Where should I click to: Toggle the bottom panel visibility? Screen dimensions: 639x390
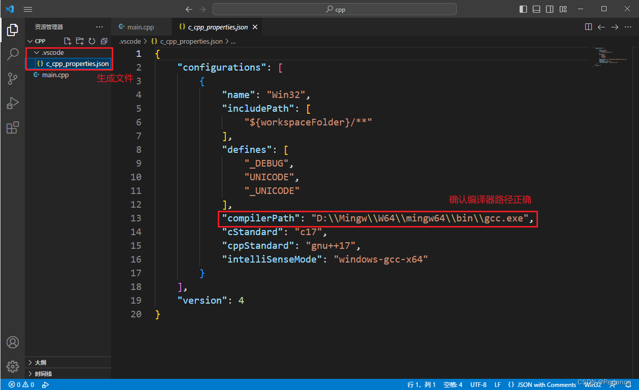click(536, 9)
